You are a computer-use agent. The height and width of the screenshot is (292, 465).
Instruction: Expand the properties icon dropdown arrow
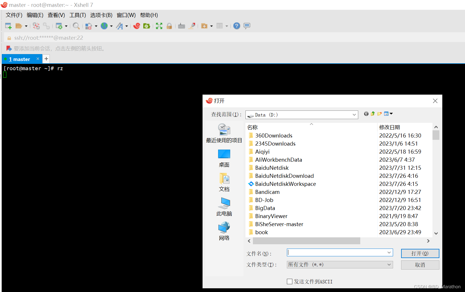(66, 26)
